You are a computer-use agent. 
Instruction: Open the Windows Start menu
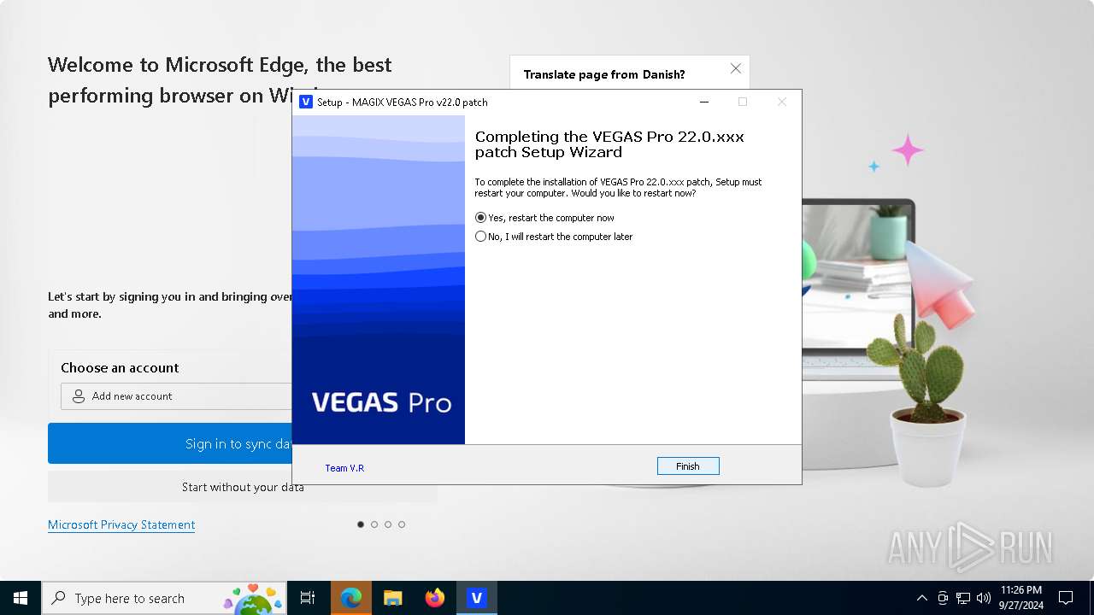21,598
